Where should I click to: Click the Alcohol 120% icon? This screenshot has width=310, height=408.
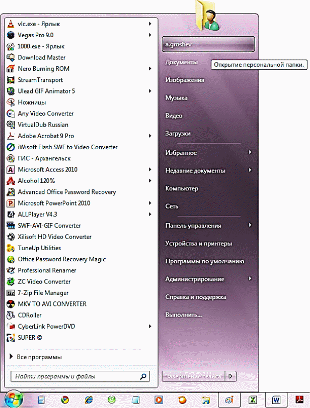click(11, 181)
